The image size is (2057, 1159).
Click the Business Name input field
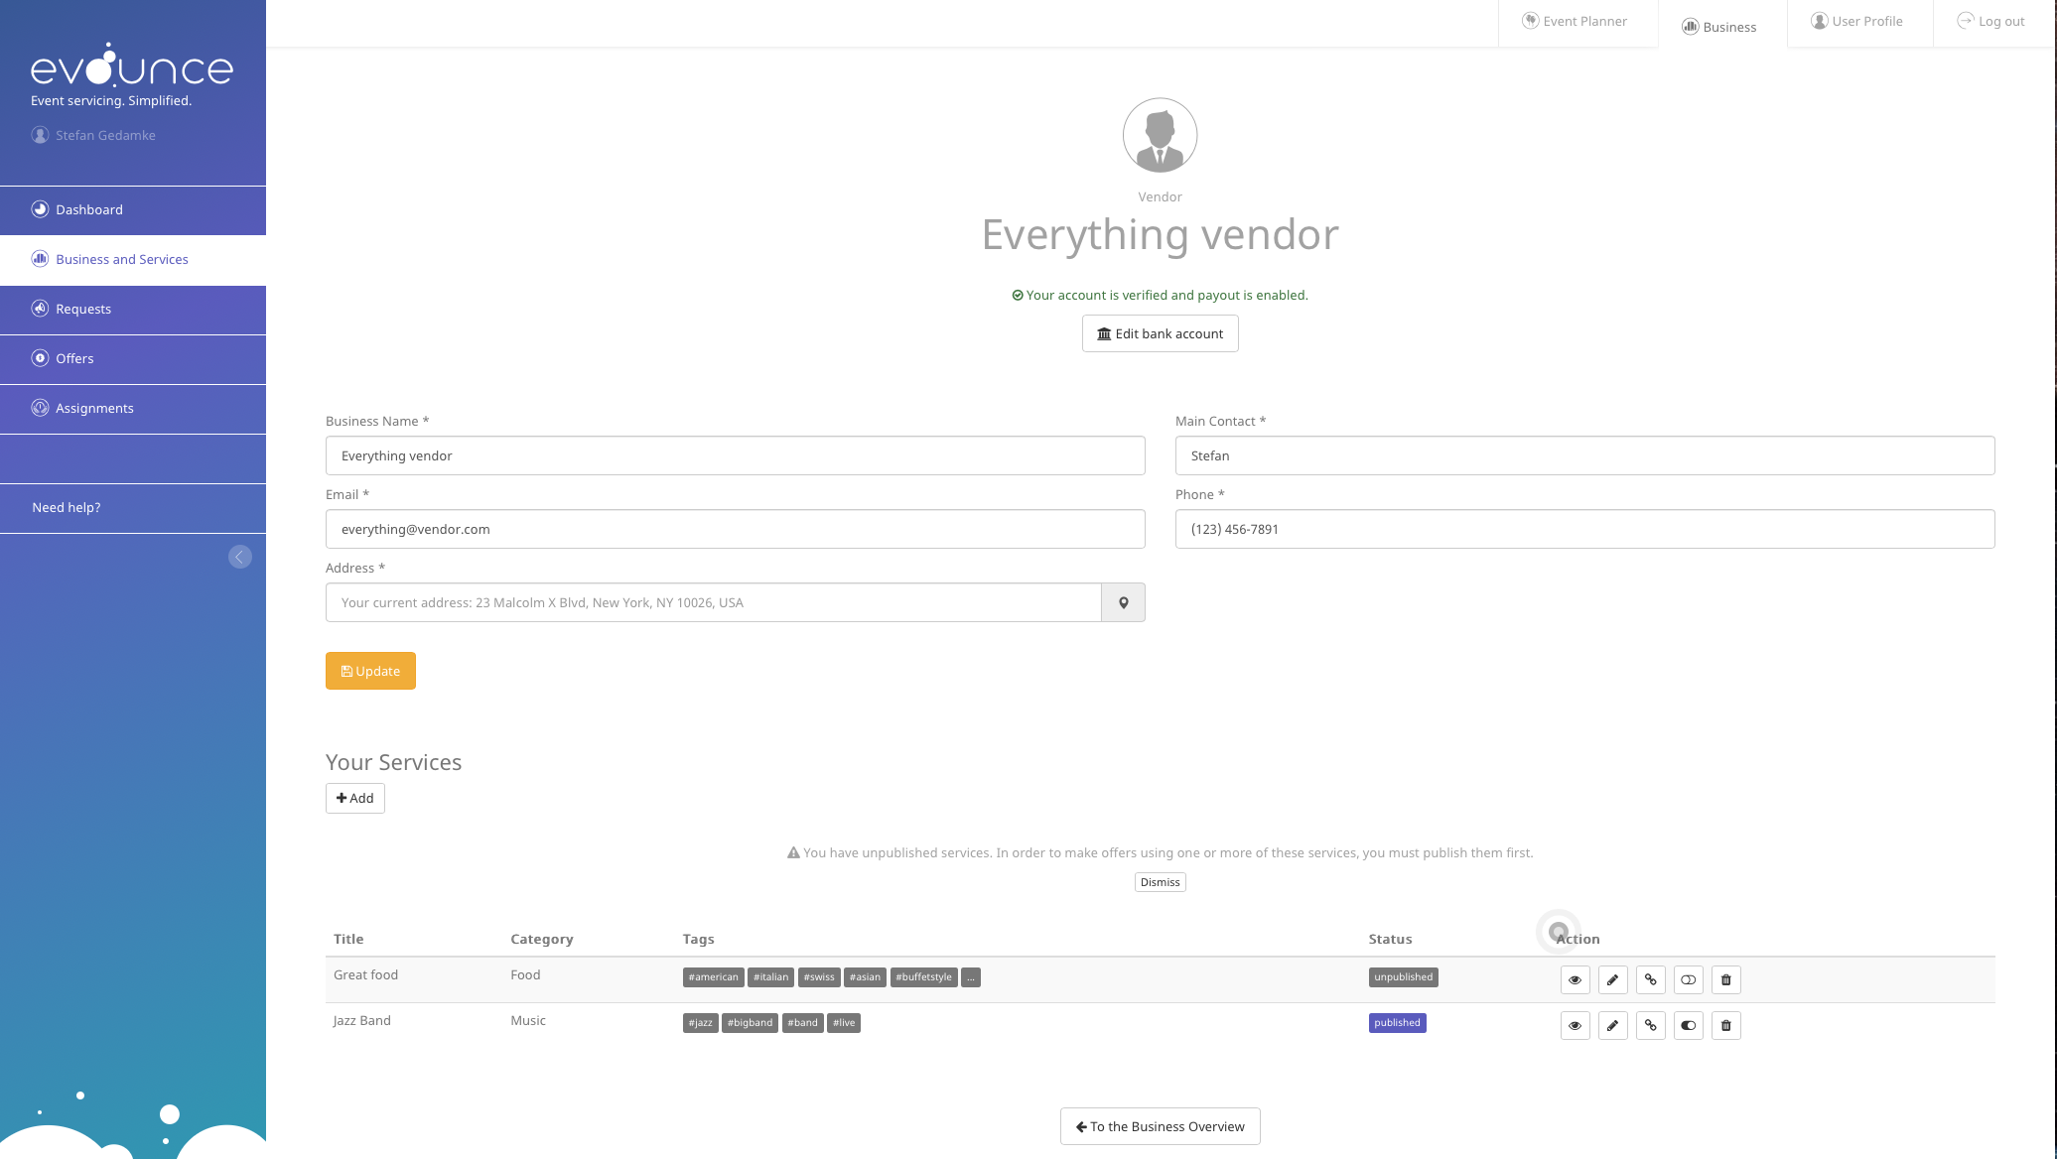pyautogui.click(x=735, y=455)
